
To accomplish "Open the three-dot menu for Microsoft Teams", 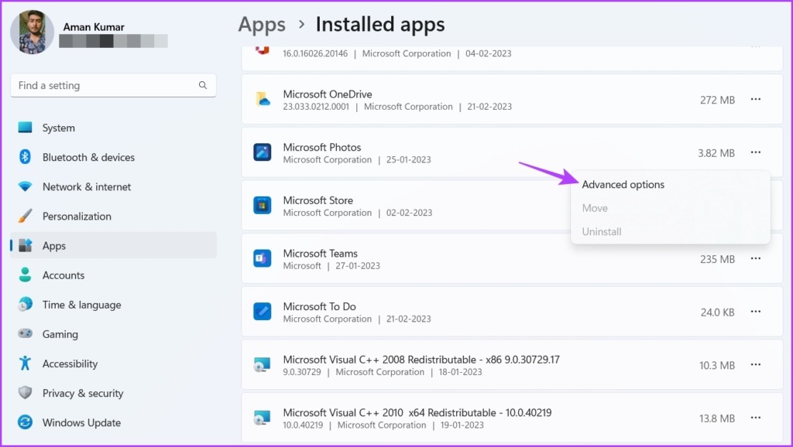I will [756, 258].
